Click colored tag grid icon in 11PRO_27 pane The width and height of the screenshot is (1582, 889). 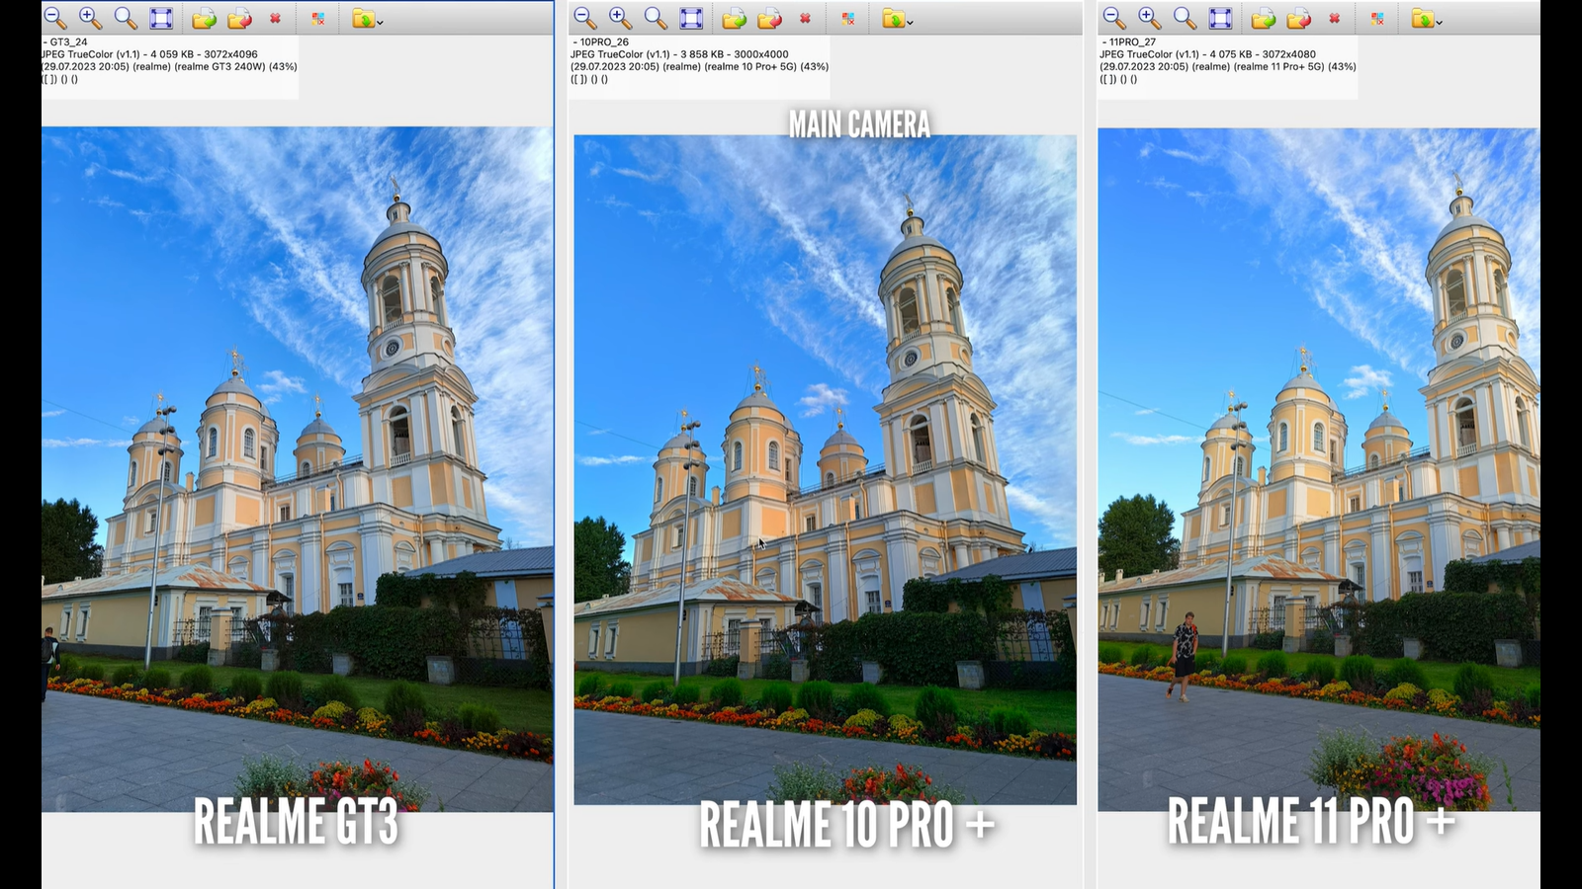click(x=1377, y=18)
